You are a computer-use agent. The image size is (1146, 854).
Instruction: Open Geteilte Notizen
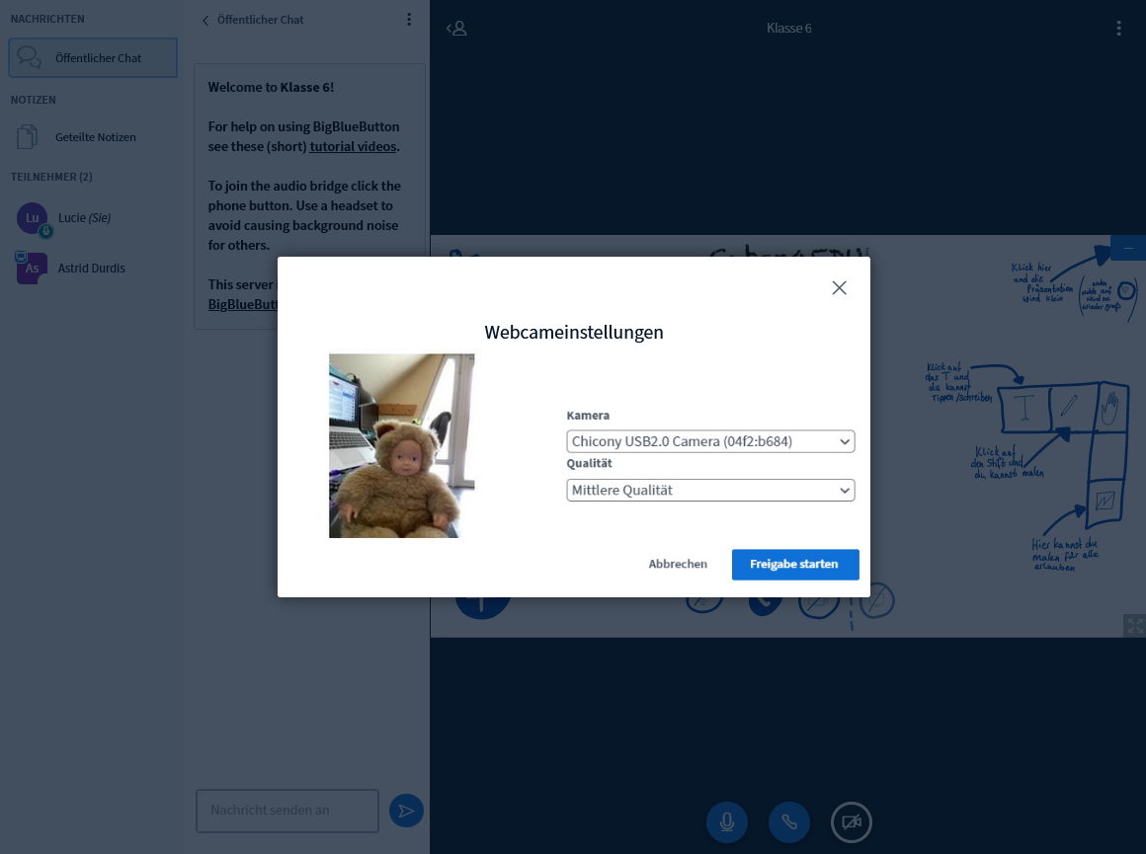93,136
